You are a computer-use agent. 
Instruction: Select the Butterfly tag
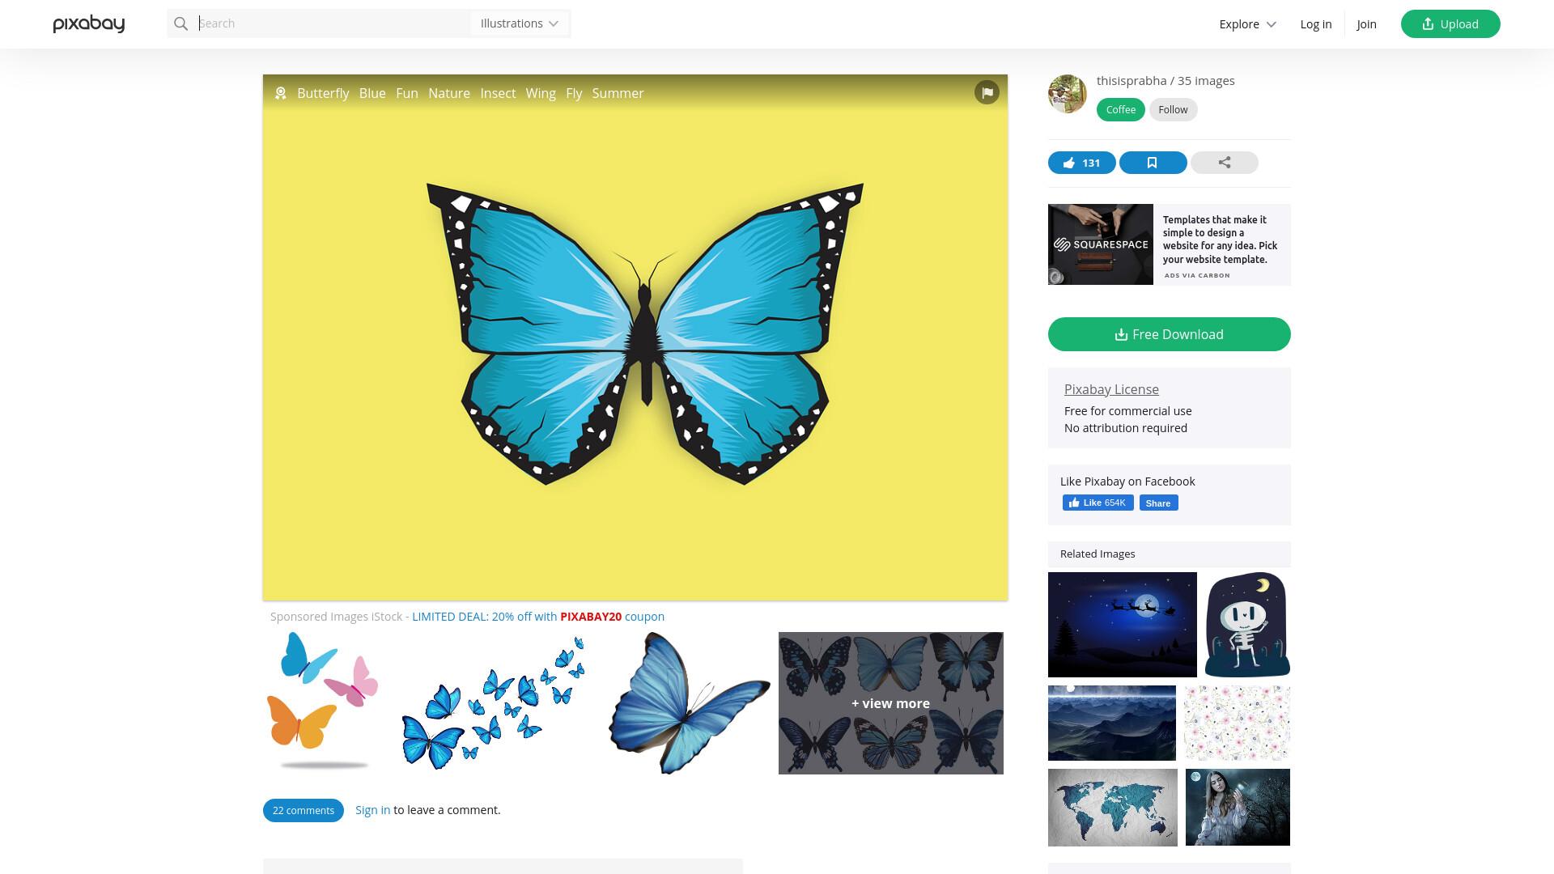click(x=323, y=93)
